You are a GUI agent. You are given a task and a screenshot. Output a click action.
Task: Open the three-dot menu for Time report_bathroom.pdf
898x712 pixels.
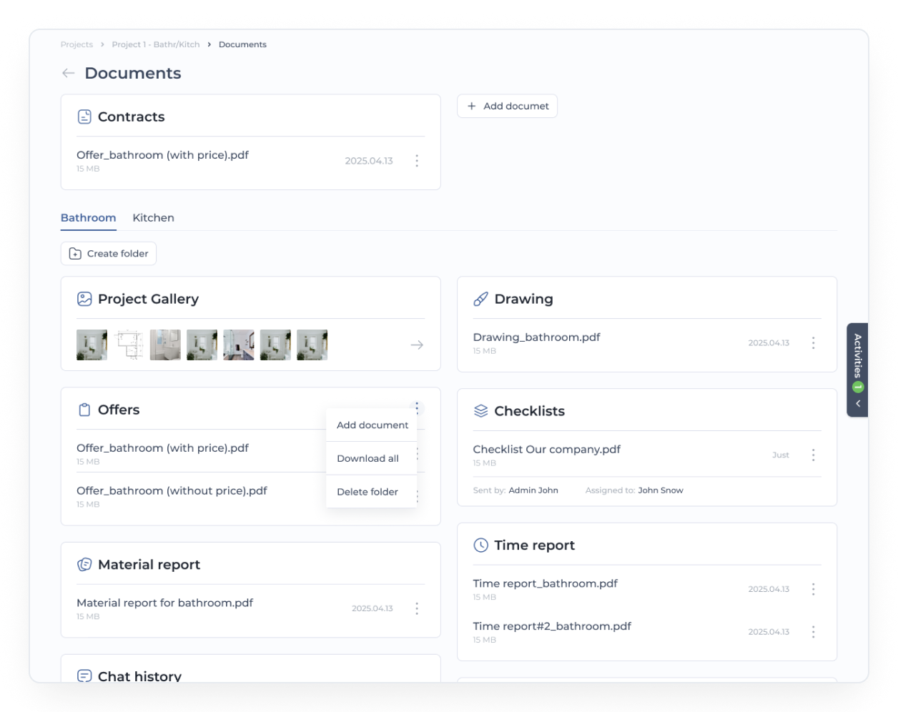click(x=813, y=589)
